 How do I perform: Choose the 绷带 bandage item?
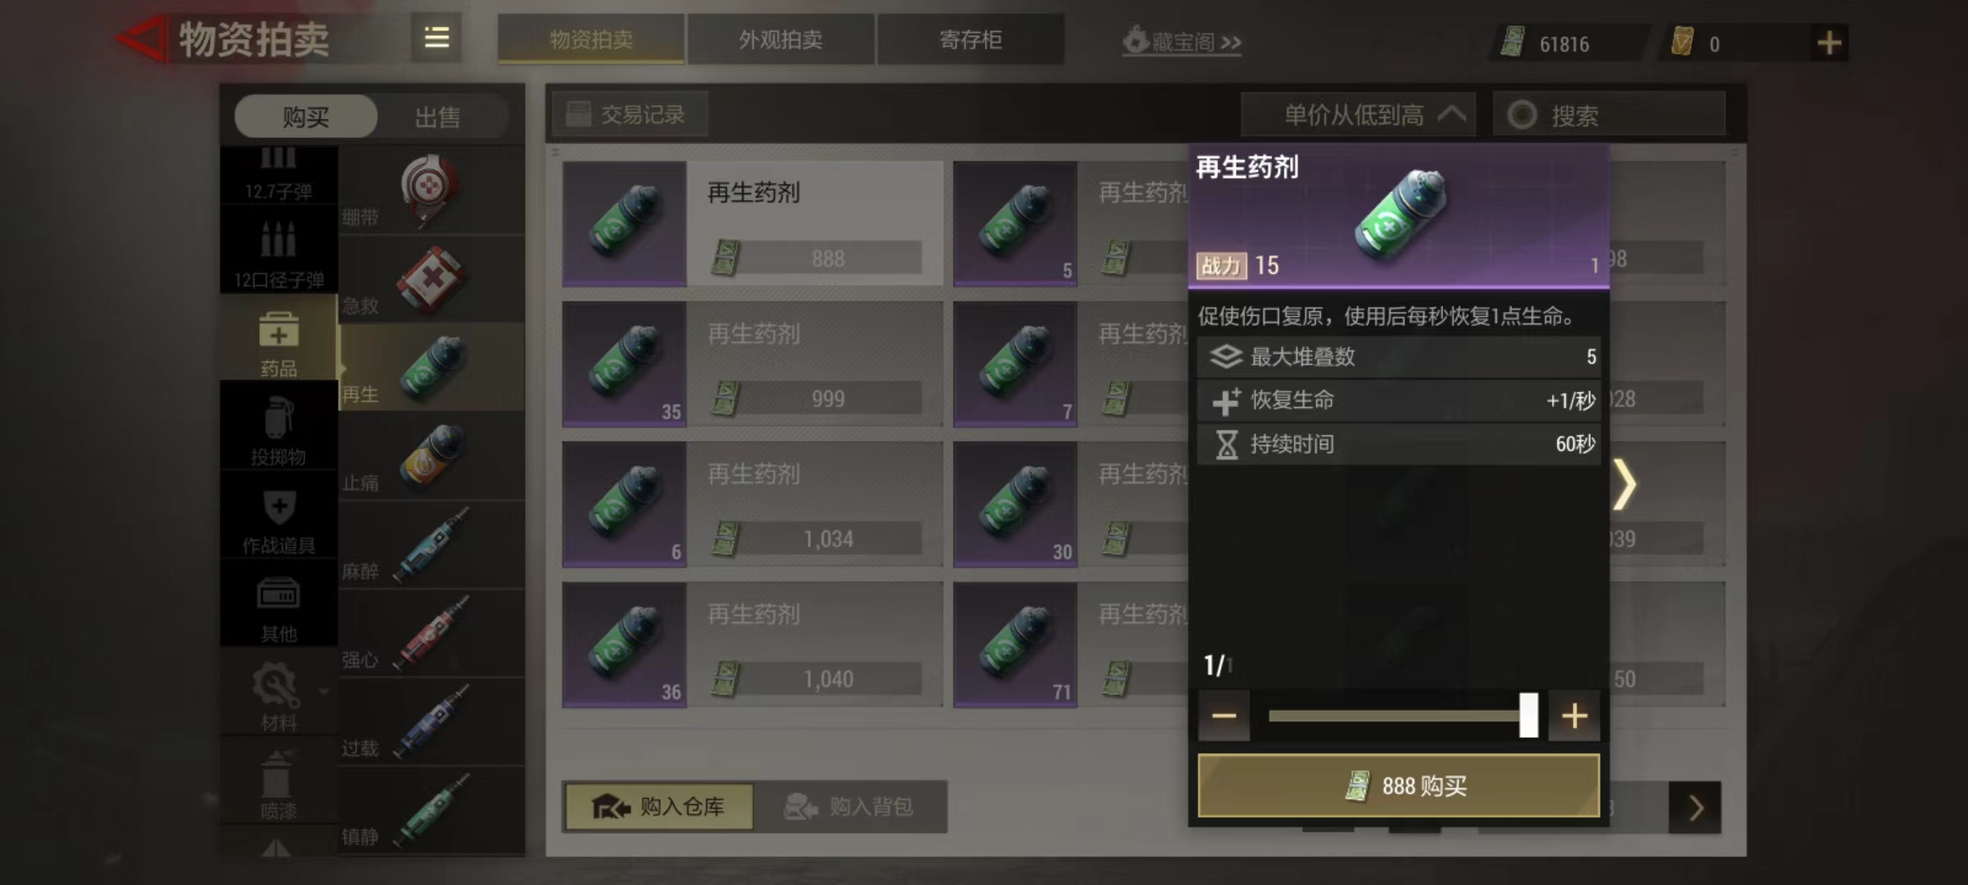tap(431, 191)
